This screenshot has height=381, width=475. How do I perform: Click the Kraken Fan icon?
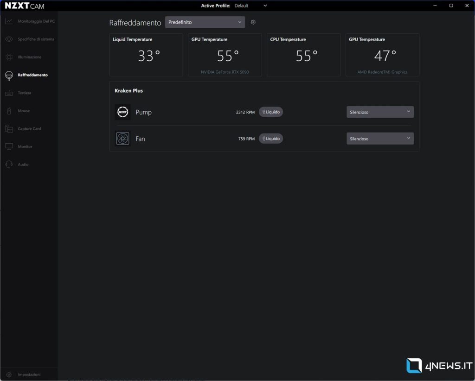click(122, 139)
